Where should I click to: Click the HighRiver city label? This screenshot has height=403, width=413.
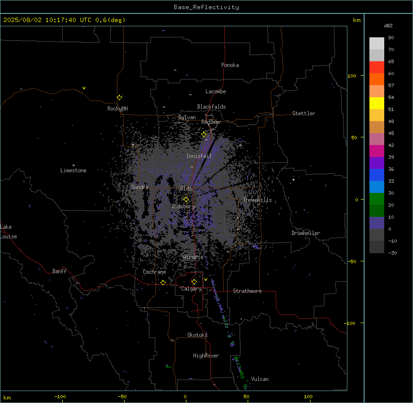click(x=206, y=356)
